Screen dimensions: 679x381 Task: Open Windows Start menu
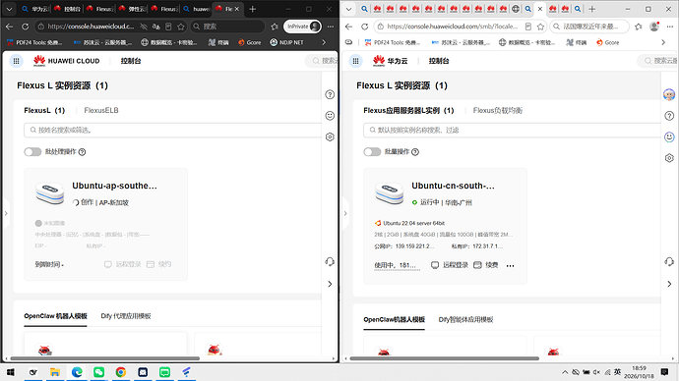tap(11, 372)
